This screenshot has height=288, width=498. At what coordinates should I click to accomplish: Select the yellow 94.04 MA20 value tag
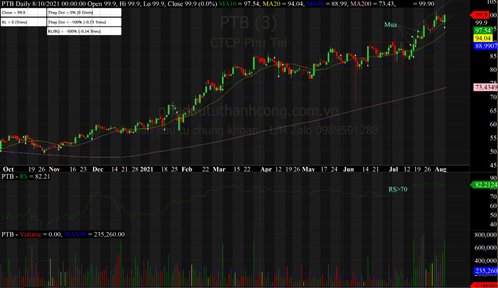481,38
